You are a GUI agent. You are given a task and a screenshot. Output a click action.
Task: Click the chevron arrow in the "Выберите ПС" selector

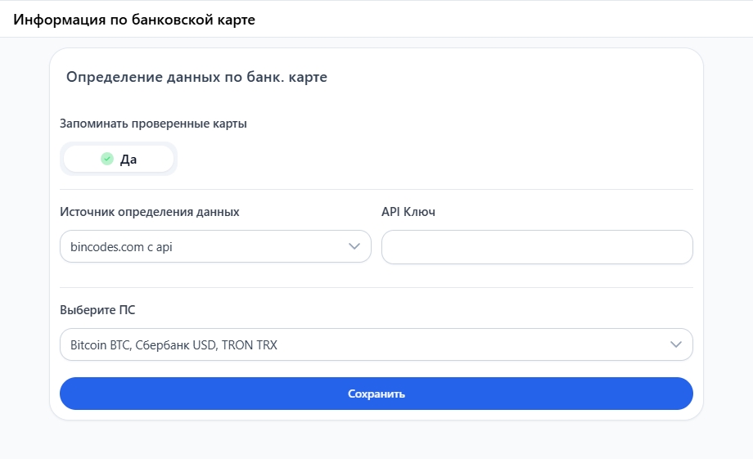click(676, 344)
